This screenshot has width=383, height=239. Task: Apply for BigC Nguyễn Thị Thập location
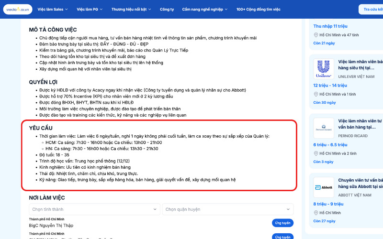click(282, 223)
